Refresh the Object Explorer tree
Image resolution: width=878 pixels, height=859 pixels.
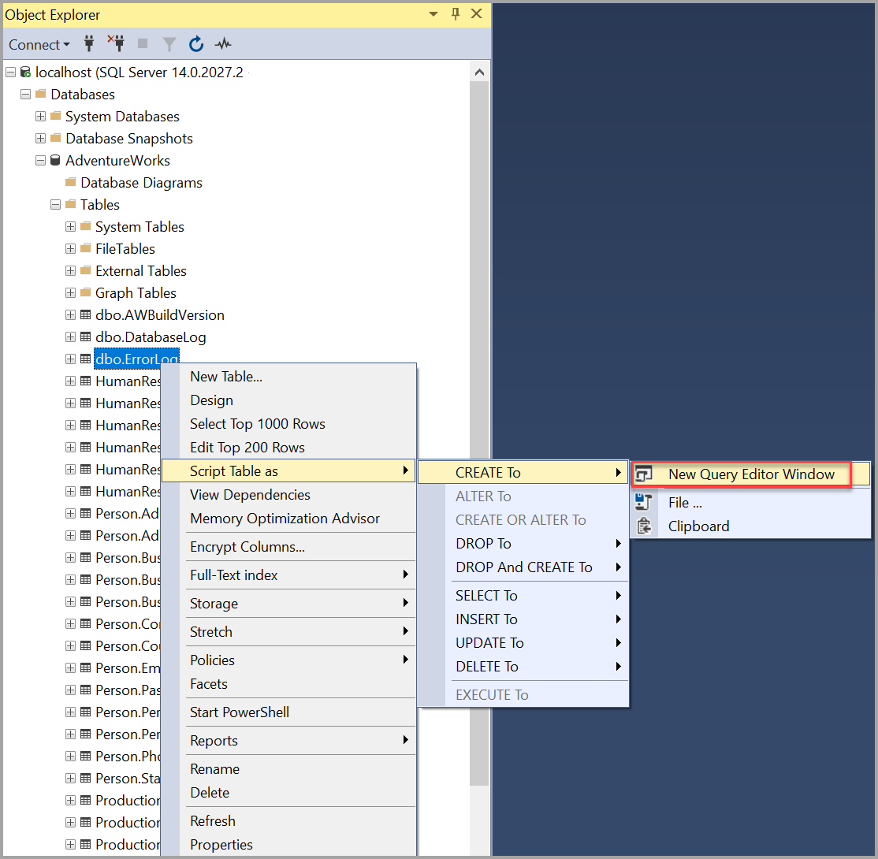point(196,44)
